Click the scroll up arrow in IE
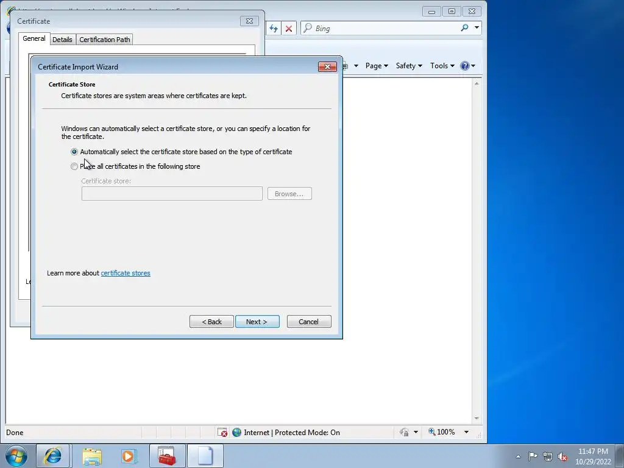The height and width of the screenshot is (468, 624). tap(477, 83)
